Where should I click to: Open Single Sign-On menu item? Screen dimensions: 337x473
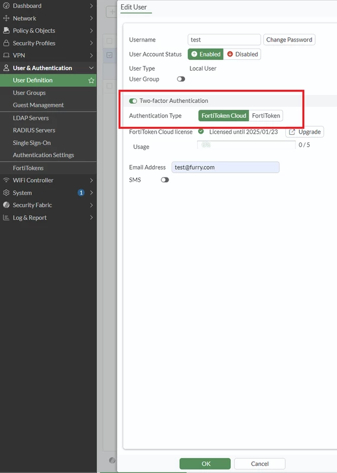click(48, 142)
